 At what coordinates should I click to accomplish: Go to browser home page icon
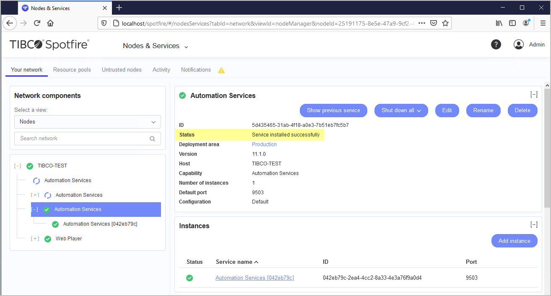(50, 23)
